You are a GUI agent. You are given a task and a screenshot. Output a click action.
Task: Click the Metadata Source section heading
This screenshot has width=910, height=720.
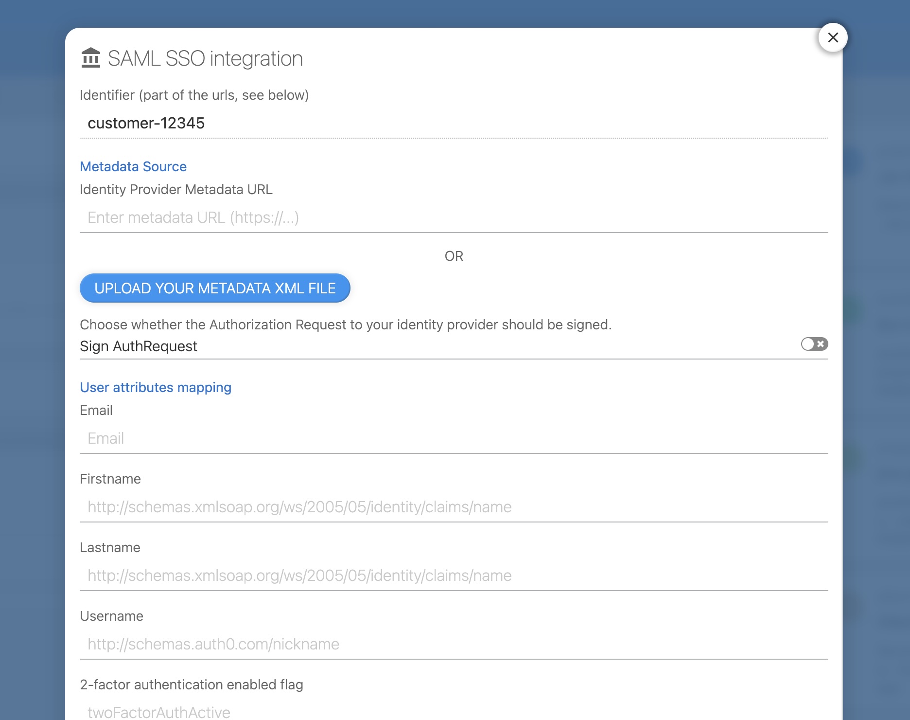[133, 167]
